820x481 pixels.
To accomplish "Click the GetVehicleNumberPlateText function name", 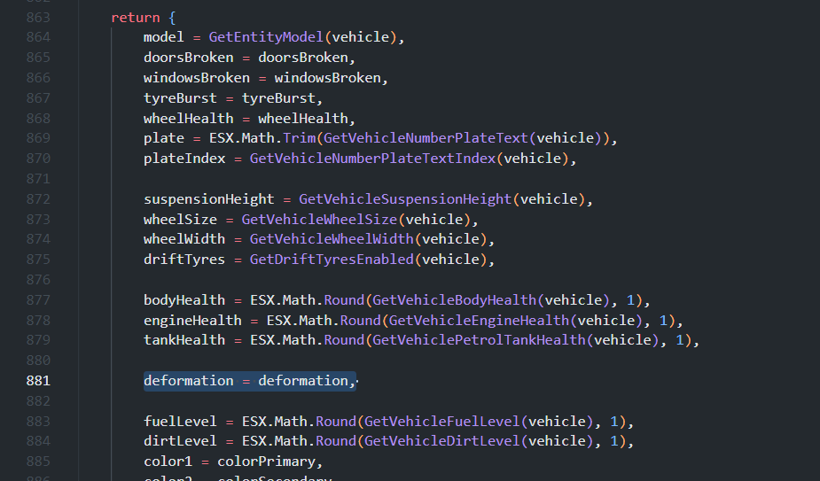I will click(427, 138).
